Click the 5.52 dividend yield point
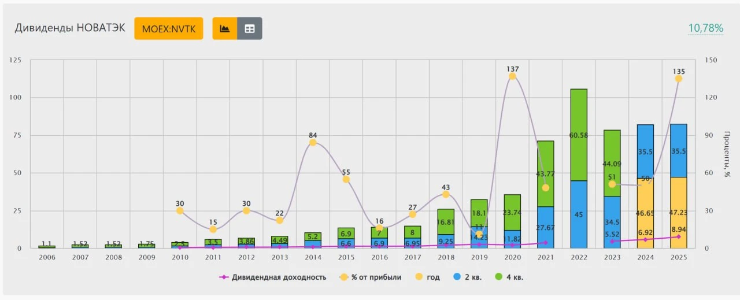Image resolution: width=740 pixels, height=300 pixels. (612, 241)
